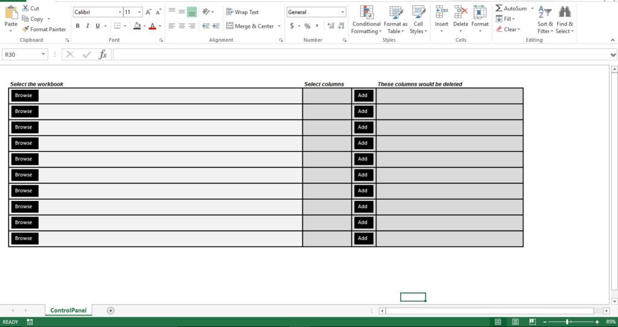618x327 pixels.
Task: Click Browse button in the first row
Action: pyautogui.click(x=24, y=95)
